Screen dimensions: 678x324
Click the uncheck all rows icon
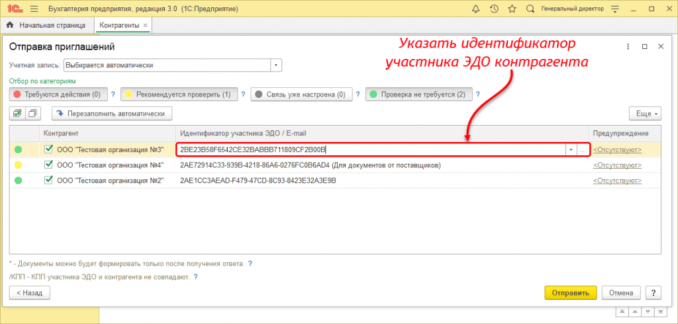tap(32, 113)
